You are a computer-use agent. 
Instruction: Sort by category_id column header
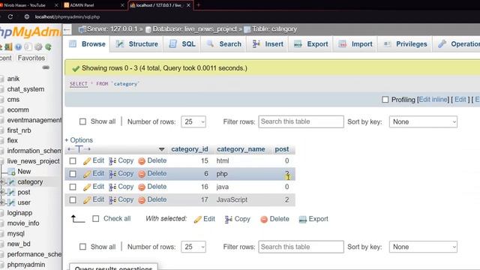(x=190, y=149)
